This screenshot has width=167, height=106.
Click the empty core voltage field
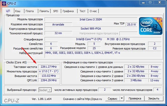(128, 33)
